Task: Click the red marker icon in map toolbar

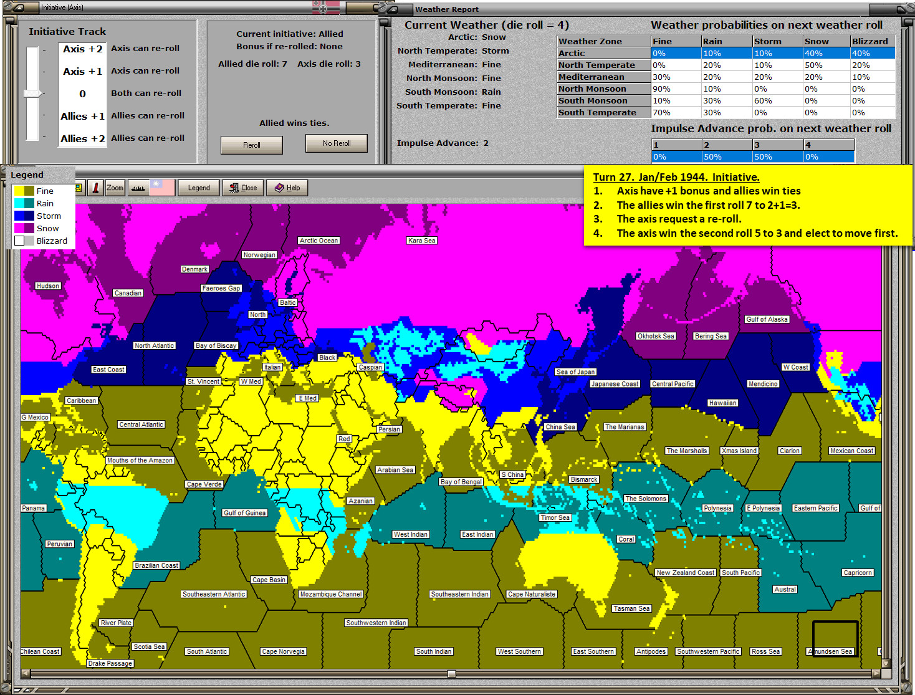Action: coord(95,188)
